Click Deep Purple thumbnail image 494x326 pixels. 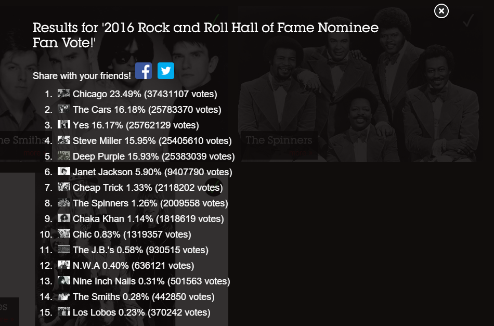pos(64,156)
